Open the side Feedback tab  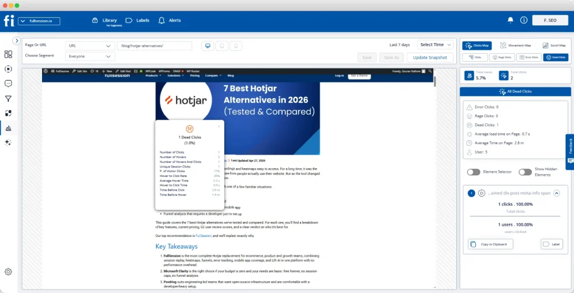click(x=570, y=152)
